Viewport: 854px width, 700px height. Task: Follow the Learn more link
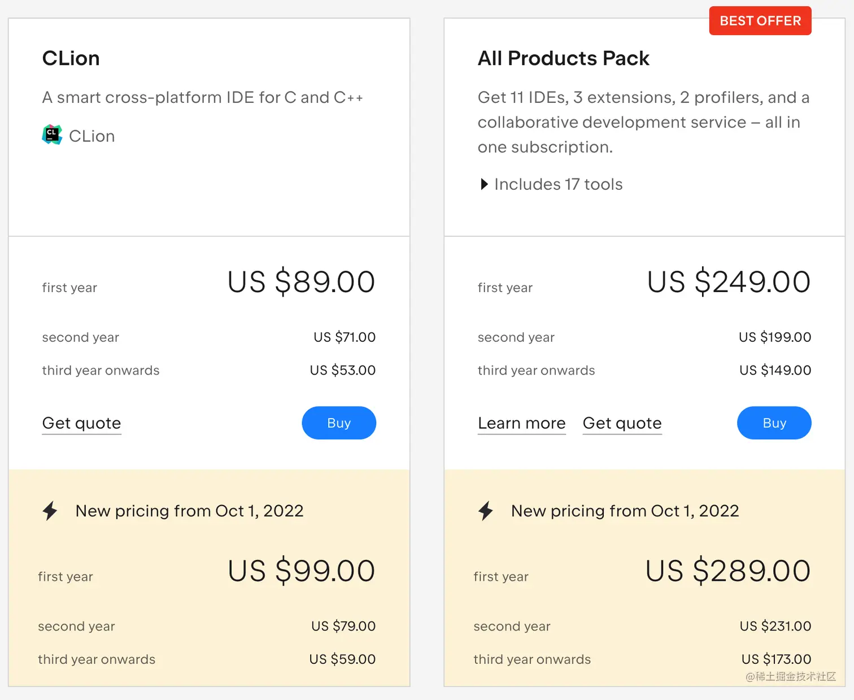pos(521,423)
